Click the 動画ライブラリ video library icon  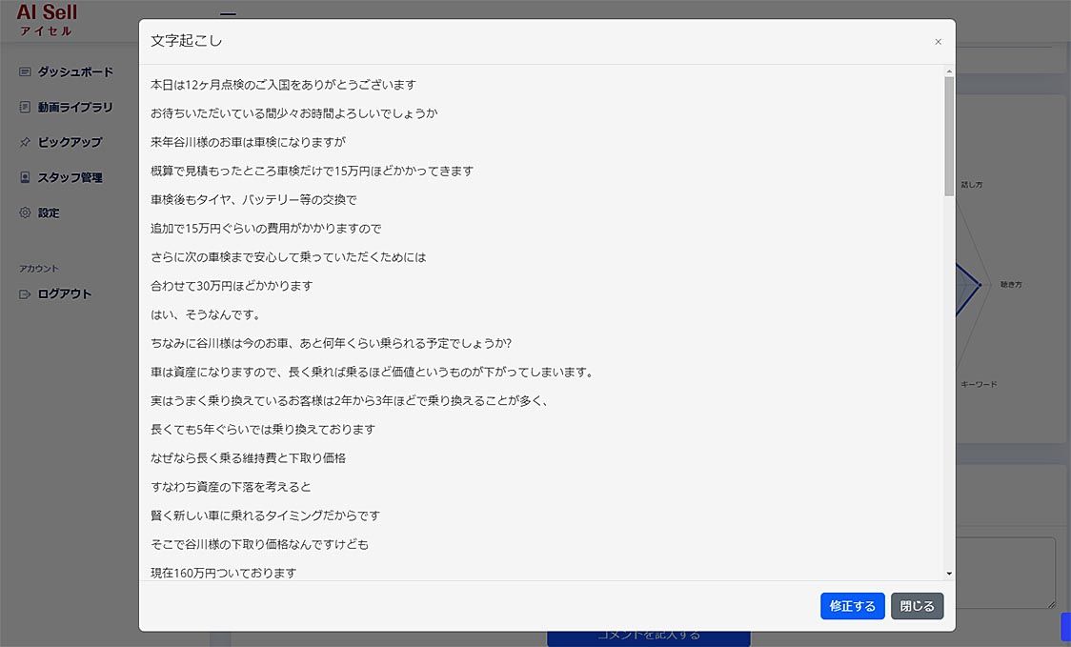pyautogui.click(x=26, y=108)
